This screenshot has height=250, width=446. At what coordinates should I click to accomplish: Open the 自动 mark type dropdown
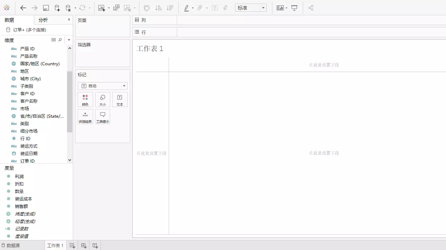click(103, 86)
